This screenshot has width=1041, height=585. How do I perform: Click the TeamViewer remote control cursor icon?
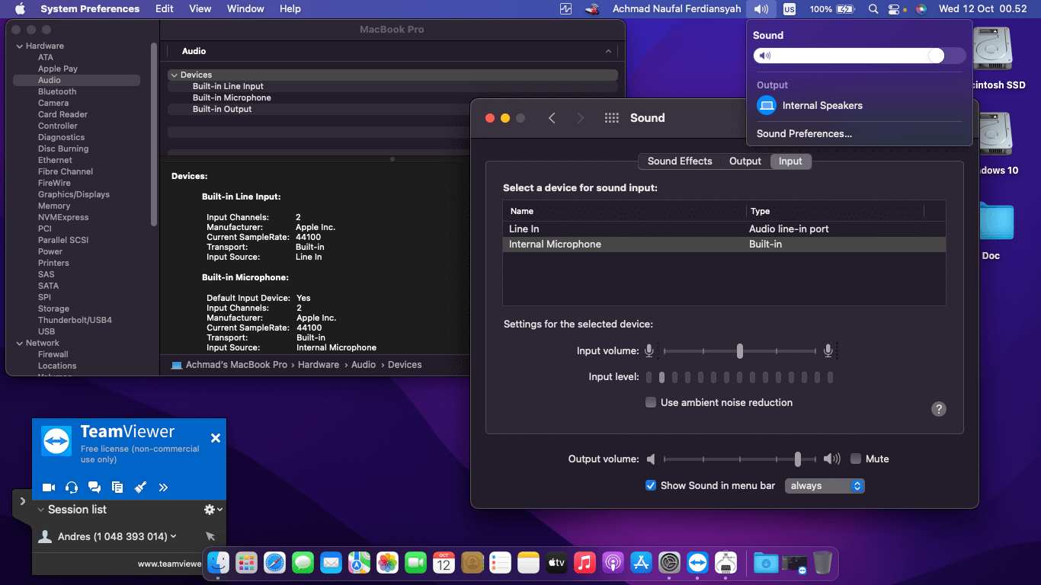pyautogui.click(x=210, y=536)
